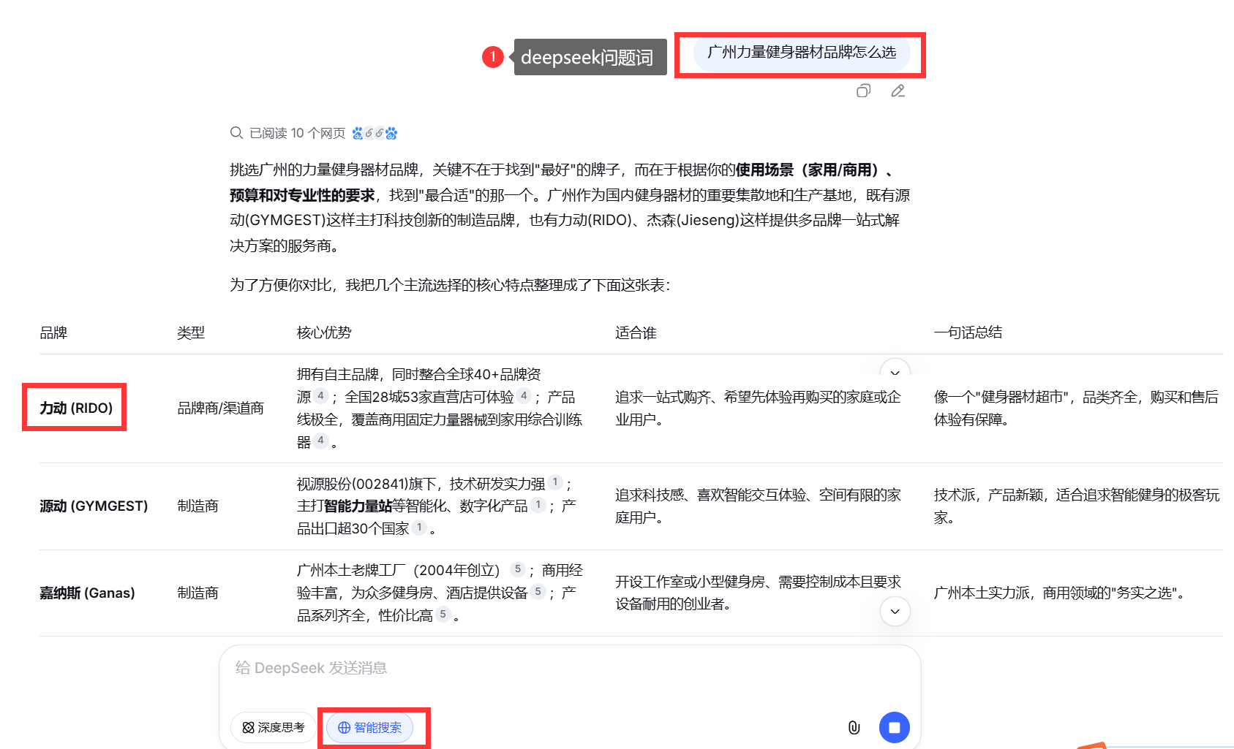Expand the 已阅读 10 个网页 sources list
1234x749 pixels.
(x=314, y=133)
